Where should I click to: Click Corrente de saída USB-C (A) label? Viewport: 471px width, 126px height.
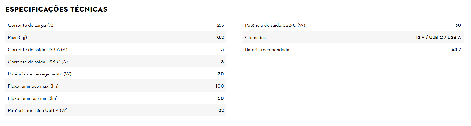click(x=38, y=62)
